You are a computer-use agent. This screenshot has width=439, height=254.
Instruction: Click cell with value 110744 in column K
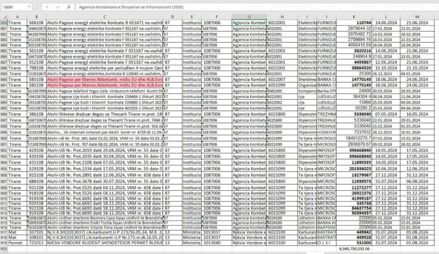pos(353,22)
